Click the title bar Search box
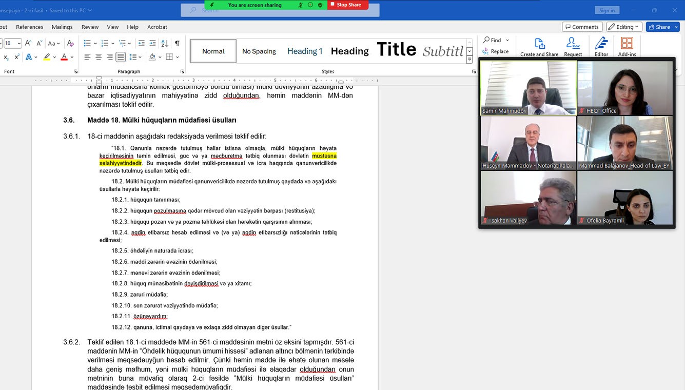This screenshot has height=390, width=685. (x=280, y=10)
